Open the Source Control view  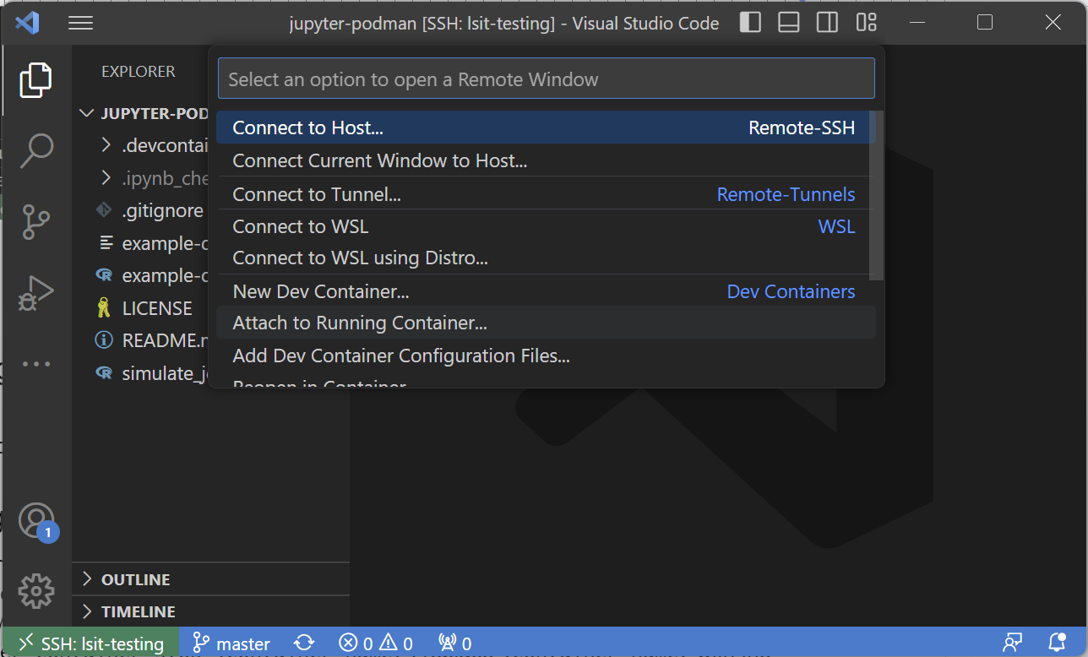click(x=35, y=222)
